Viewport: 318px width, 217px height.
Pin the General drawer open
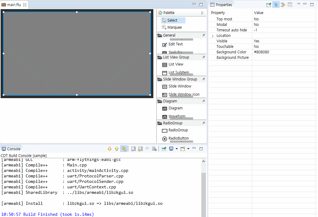pos(204,35)
